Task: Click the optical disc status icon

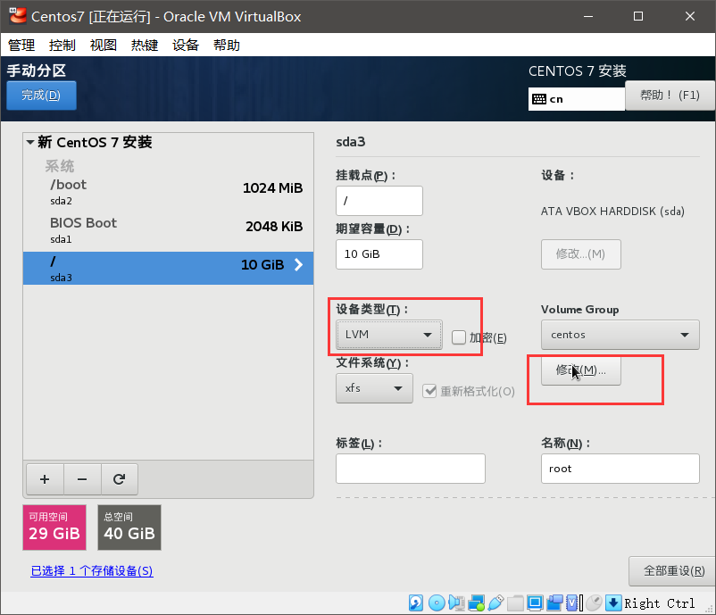Action: [x=437, y=603]
